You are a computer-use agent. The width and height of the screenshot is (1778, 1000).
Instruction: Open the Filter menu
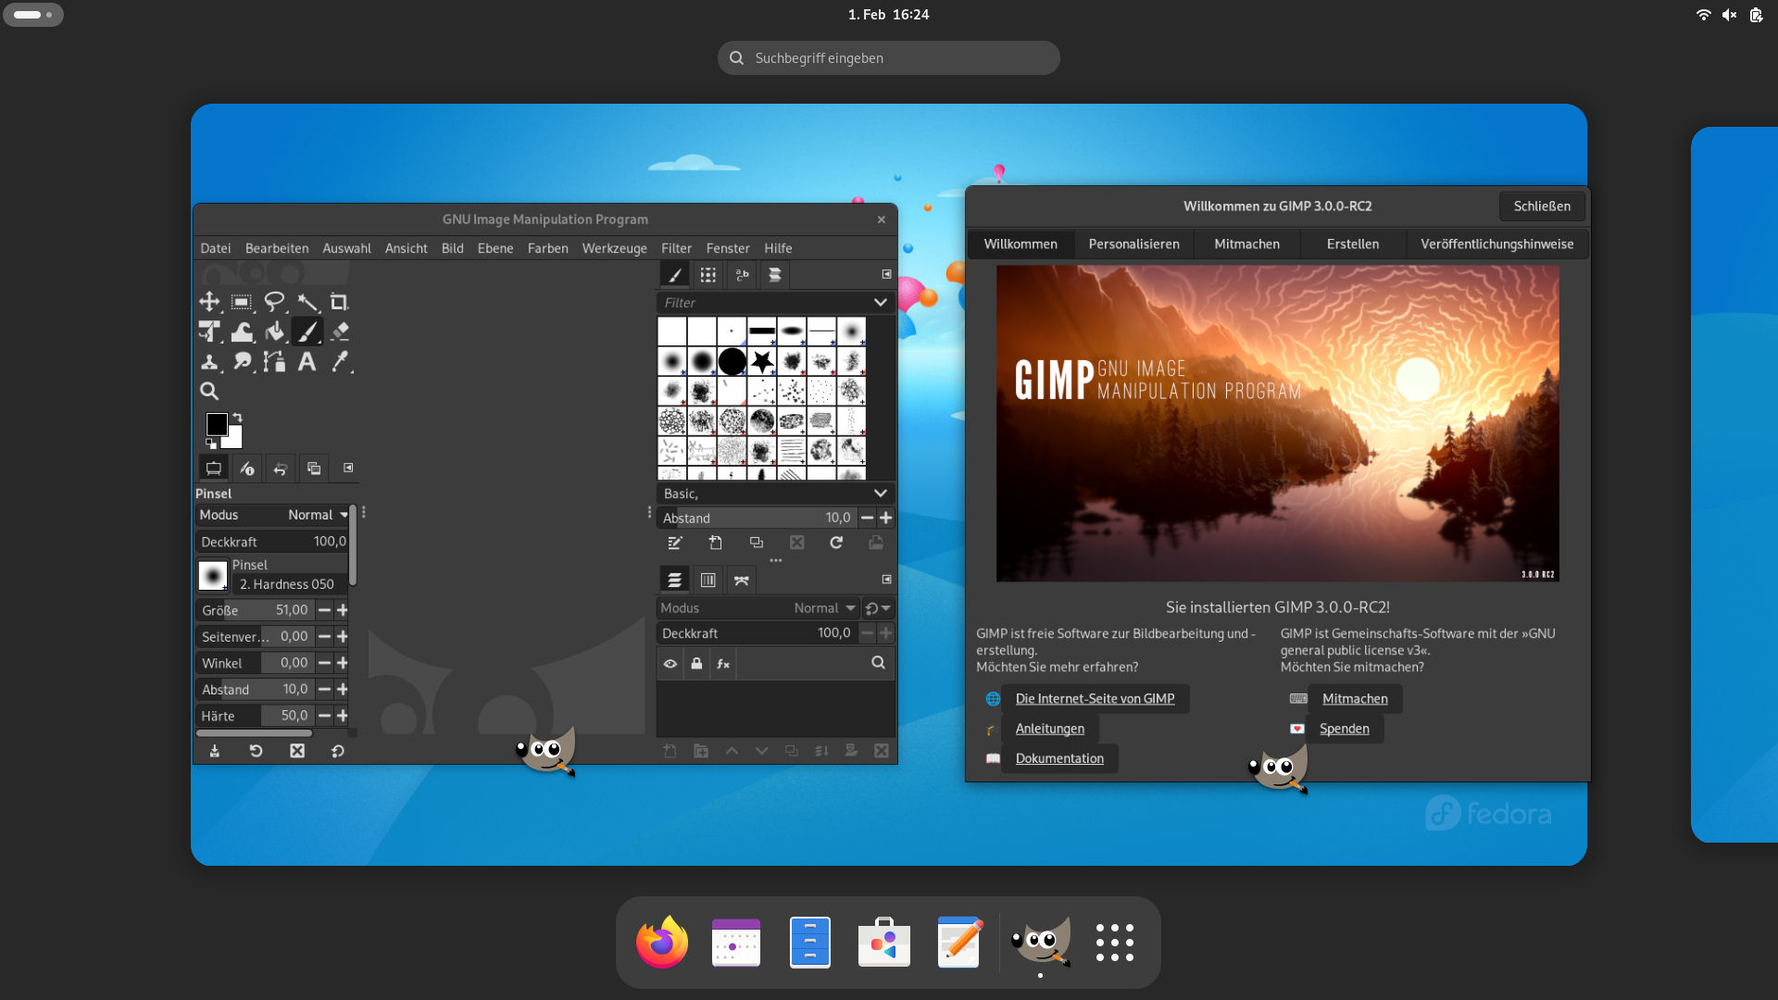[x=676, y=248]
